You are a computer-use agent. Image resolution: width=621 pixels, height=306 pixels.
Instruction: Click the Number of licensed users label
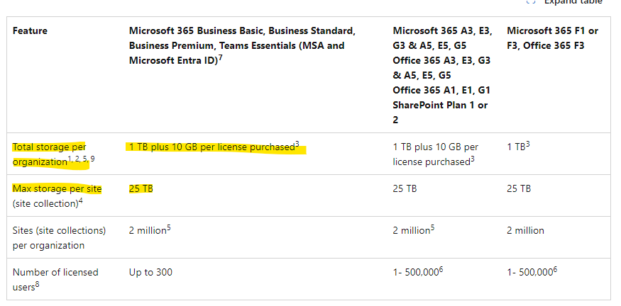[x=55, y=272]
